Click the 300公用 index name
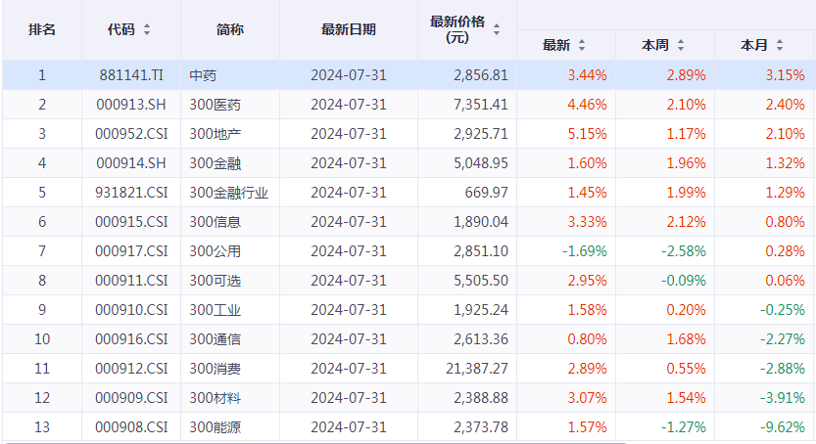The width and height of the screenshot is (816, 444). tap(215, 251)
